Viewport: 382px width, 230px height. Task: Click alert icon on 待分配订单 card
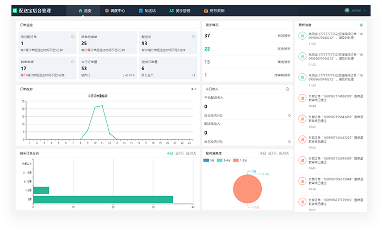73,37
